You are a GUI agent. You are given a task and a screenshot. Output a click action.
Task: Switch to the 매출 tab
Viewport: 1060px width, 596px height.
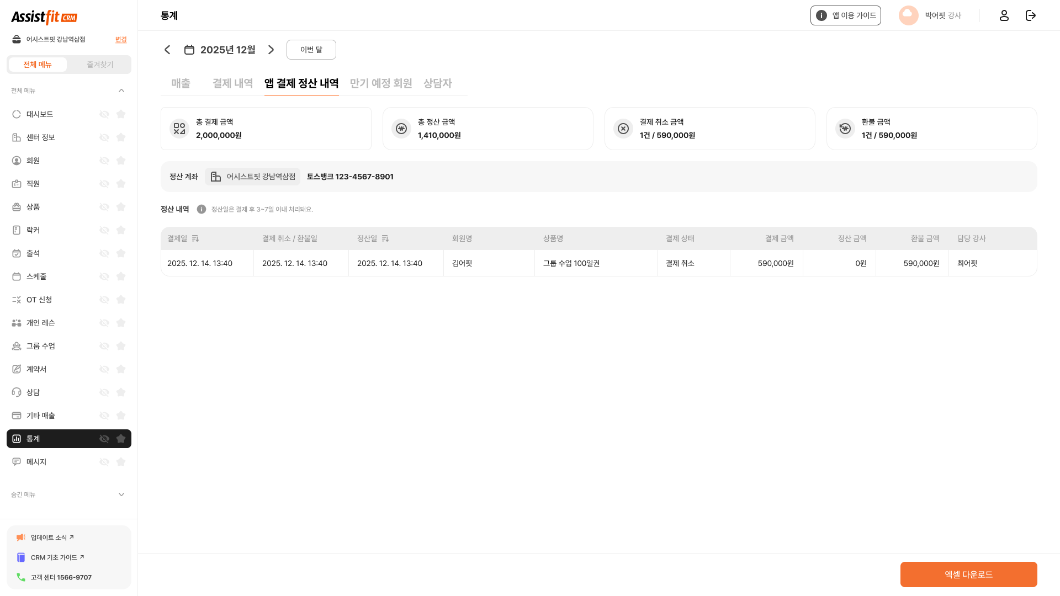(x=181, y=83)
